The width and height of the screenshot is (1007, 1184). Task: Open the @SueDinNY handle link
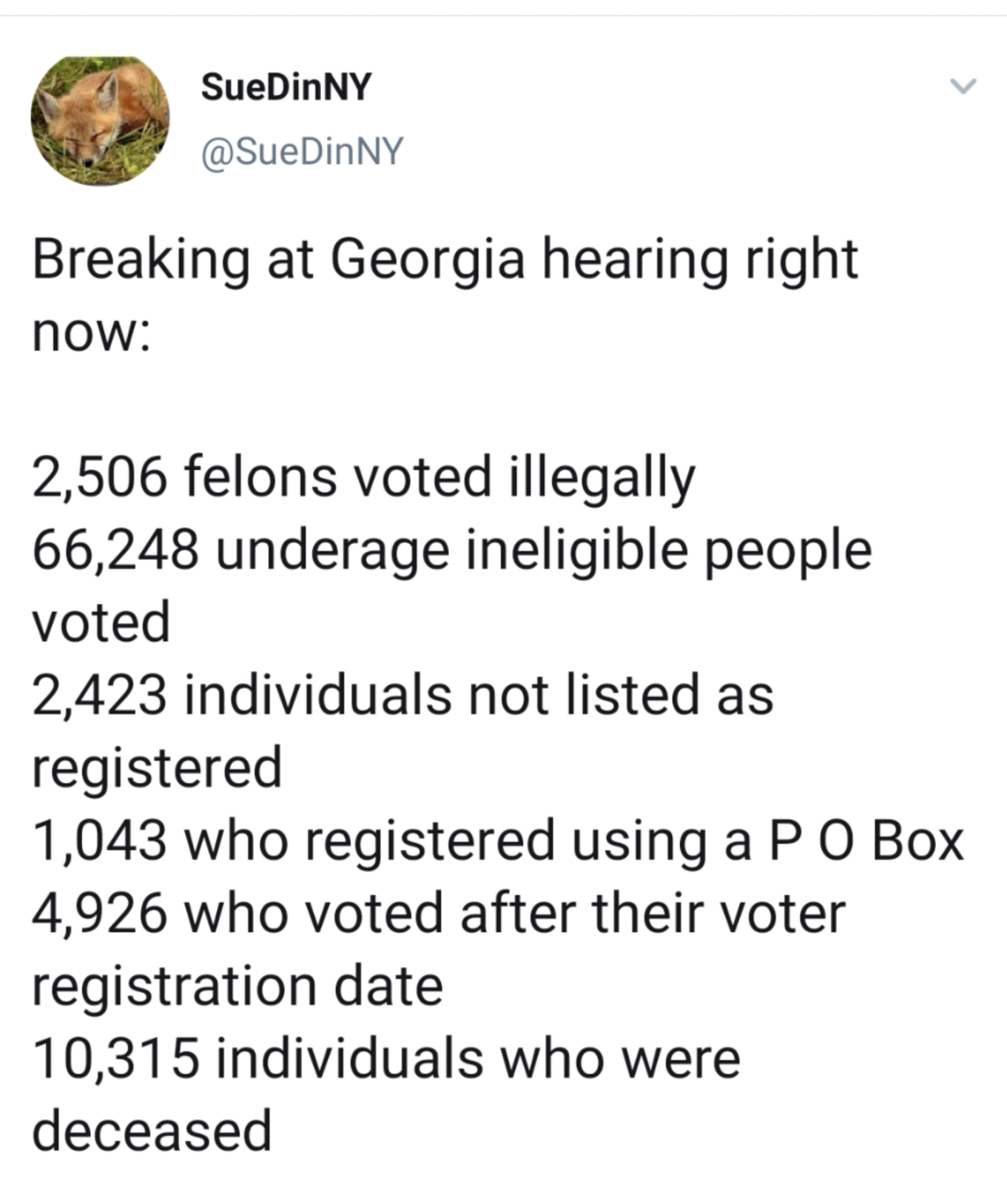pos(302,151)
